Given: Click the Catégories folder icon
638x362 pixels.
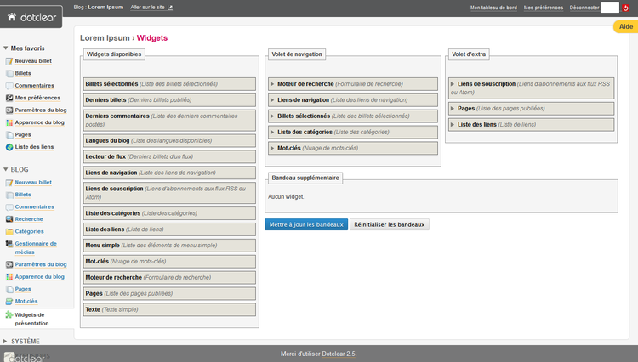Looking at the screenshot, I should (9, 231).
